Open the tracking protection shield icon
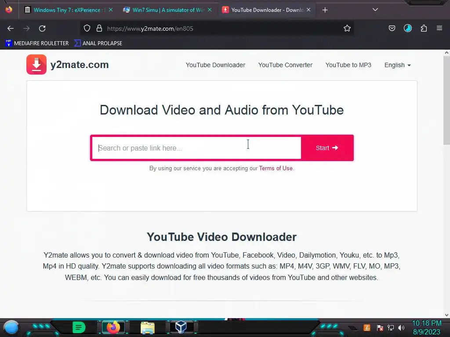 (87, 29)
